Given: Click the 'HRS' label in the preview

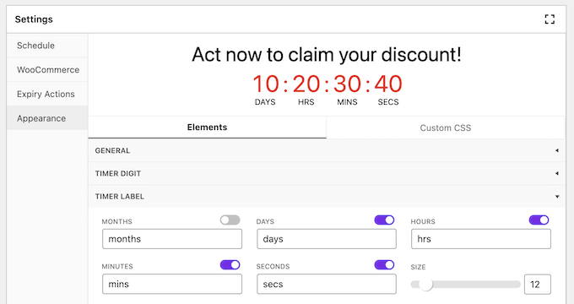Looking at the screenshot, I should click(306, 102).
